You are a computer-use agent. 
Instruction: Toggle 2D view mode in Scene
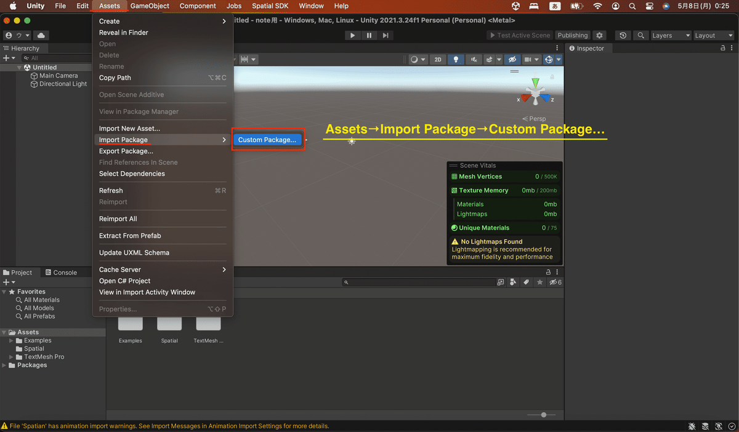[438, 60]
